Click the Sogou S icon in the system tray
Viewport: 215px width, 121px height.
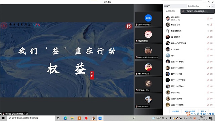[x=195, y=118]
